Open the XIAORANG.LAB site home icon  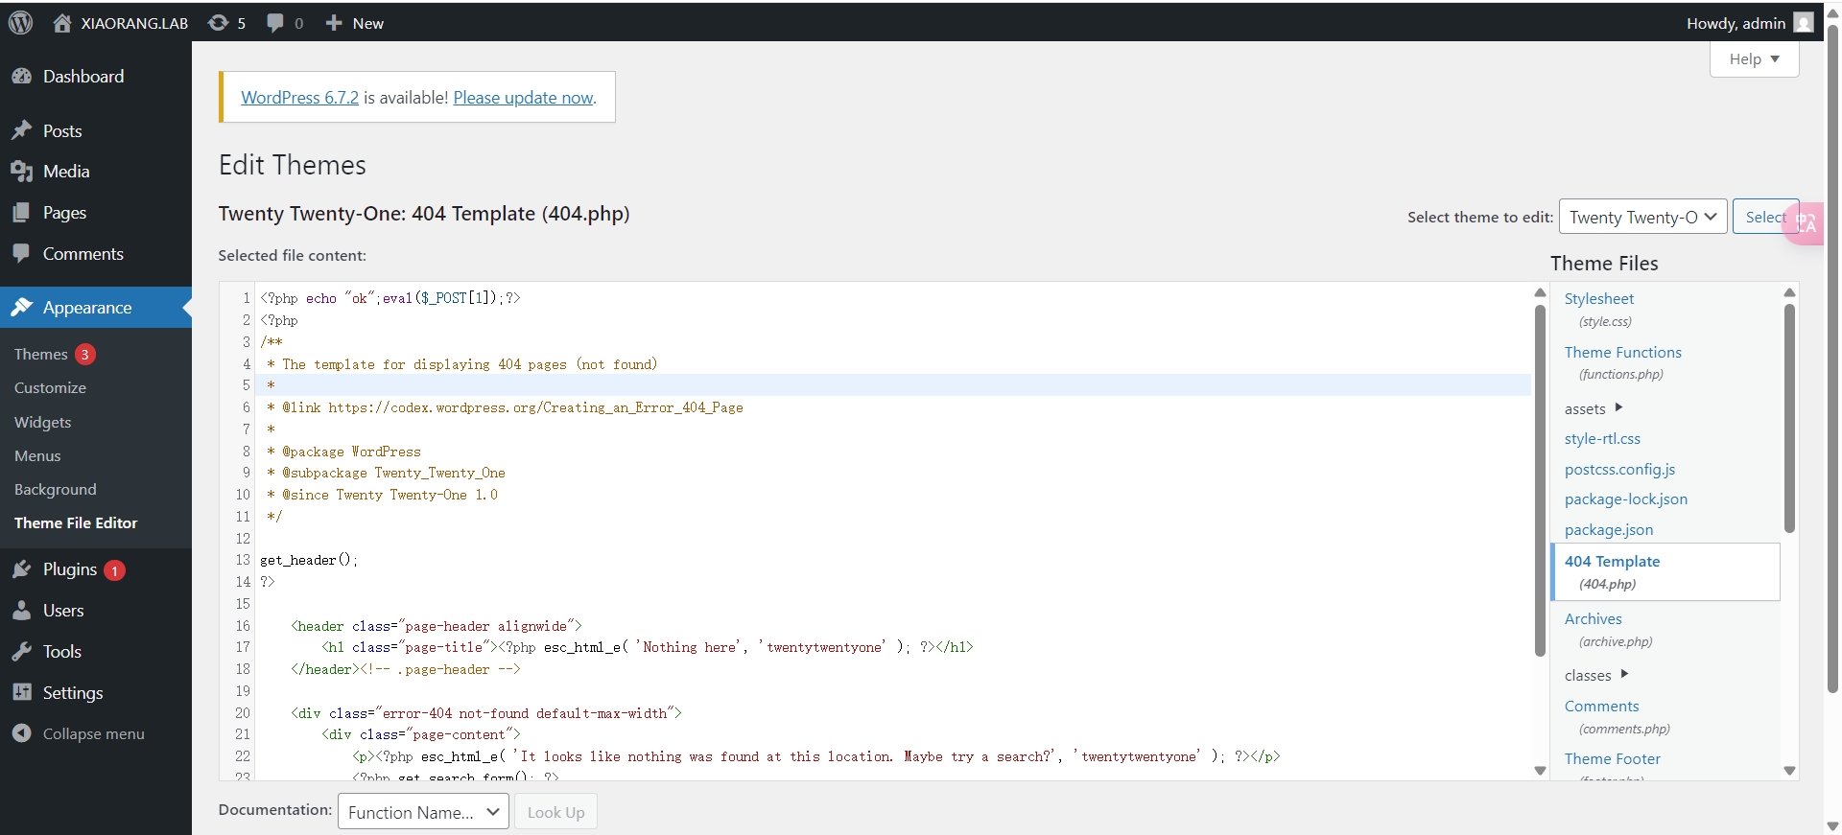[62, 23]
